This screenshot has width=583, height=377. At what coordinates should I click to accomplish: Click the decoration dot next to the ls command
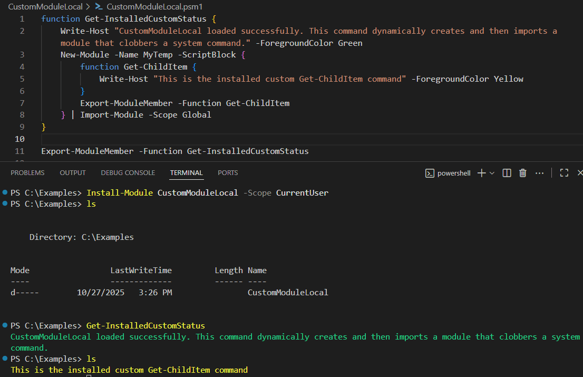[4, 204]
